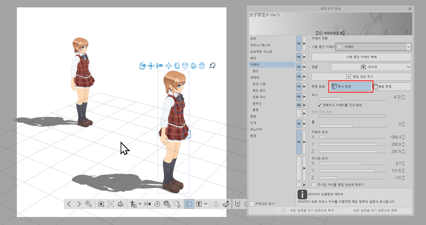Toggle eye for 앵글 row
This screenshot has height=225, width=426.
pyautogui.click(x=299, y=67)
